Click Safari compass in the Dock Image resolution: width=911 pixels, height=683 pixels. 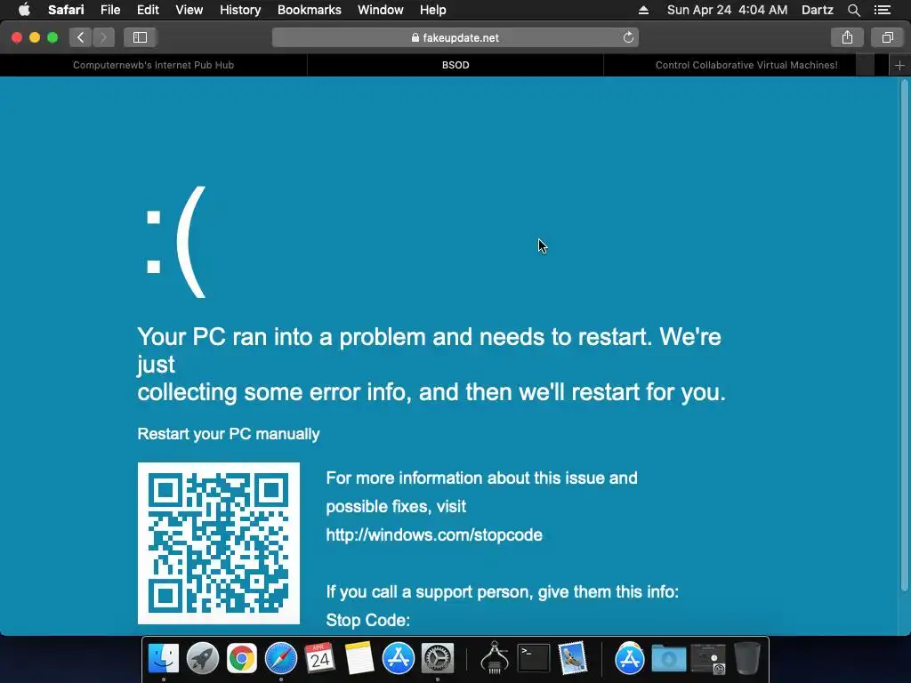(280, 659)
